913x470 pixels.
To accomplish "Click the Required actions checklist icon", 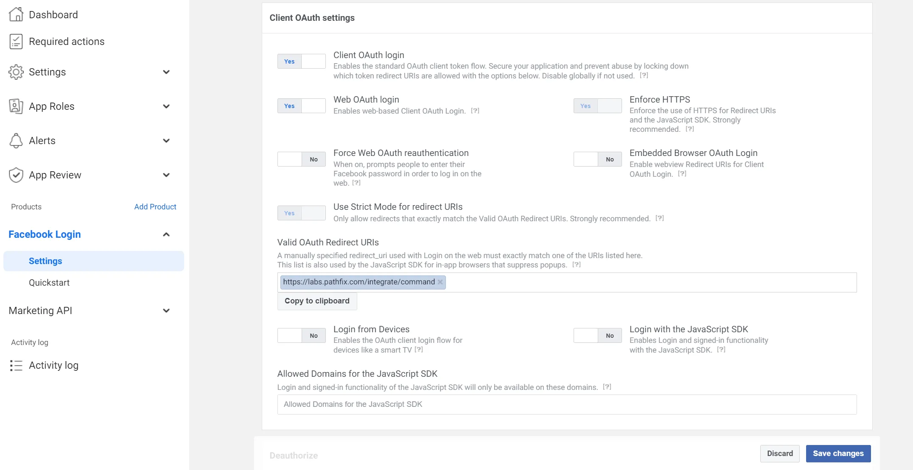I will click(16, 42).
